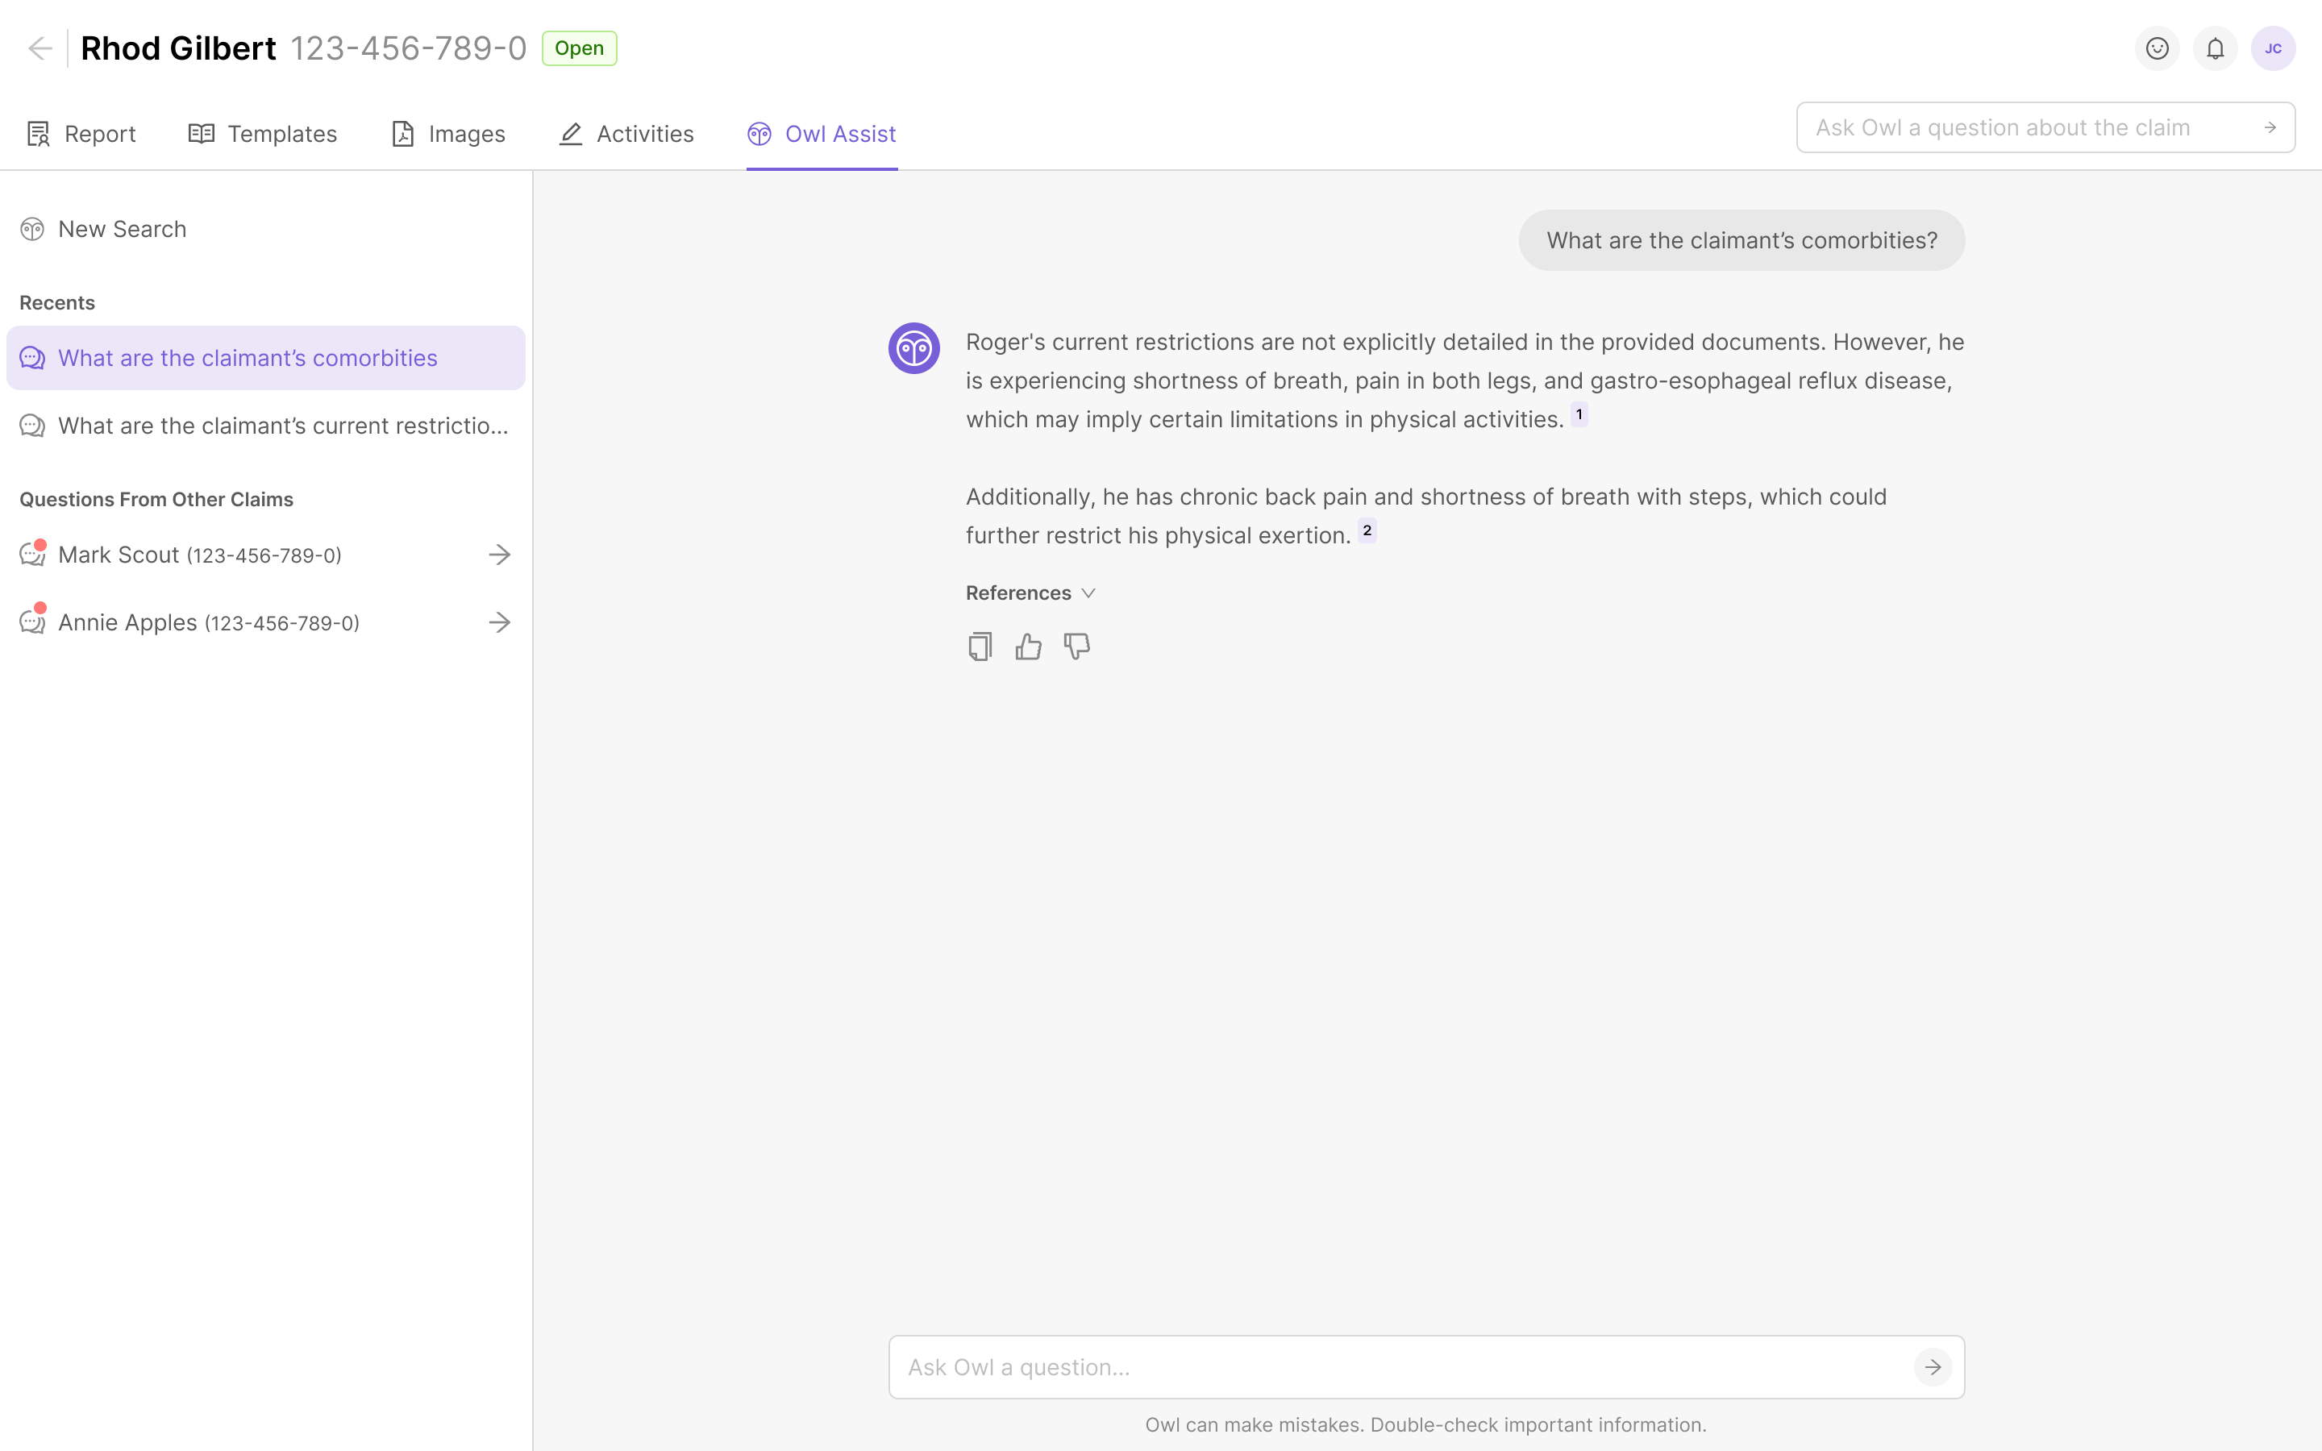Focus the bottom 'Ask Owl a question...' input

click(1425, 1366)
